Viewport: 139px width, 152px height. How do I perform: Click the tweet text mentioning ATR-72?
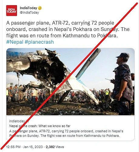[x=68, y=29]
